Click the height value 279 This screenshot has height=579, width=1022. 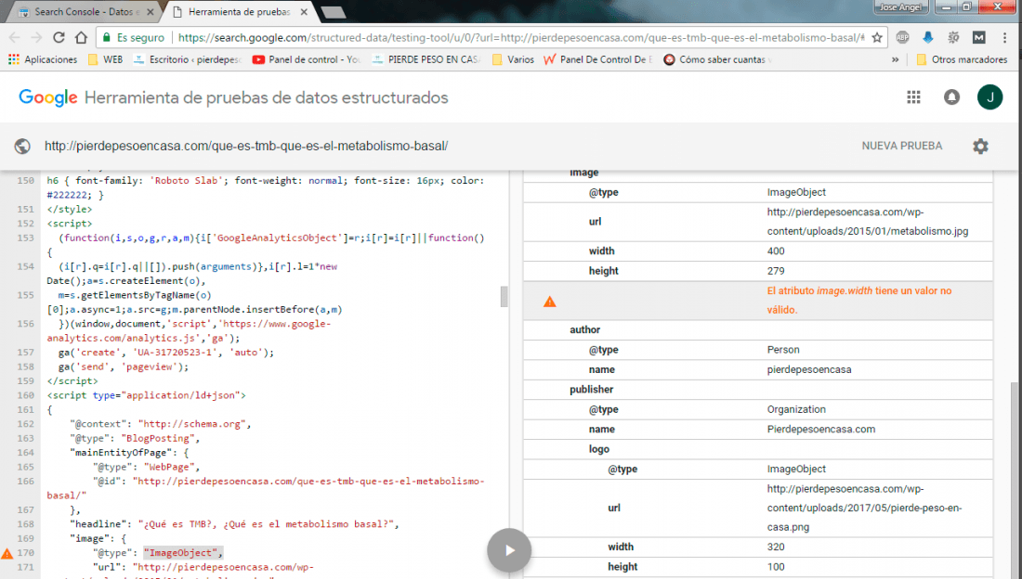click(x=776, y=271)
